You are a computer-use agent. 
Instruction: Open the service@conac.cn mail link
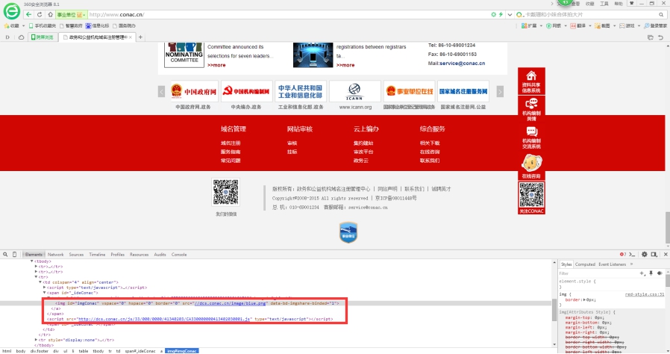tap(463, 63)
